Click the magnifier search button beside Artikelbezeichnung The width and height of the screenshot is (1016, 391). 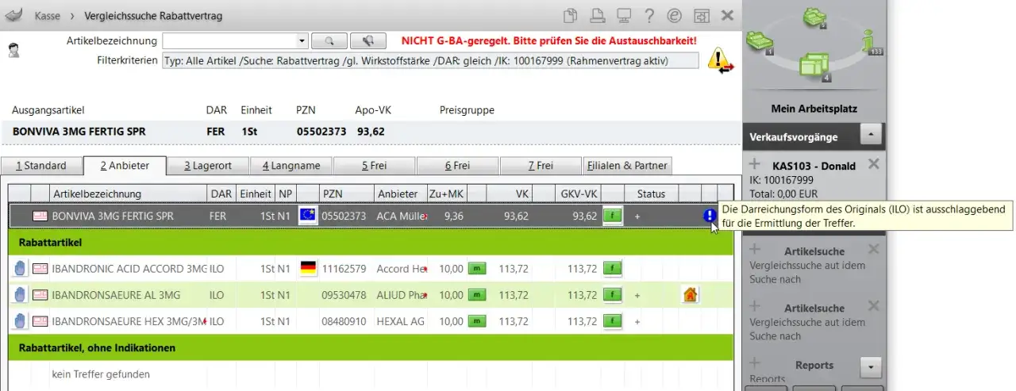[329, 40]
